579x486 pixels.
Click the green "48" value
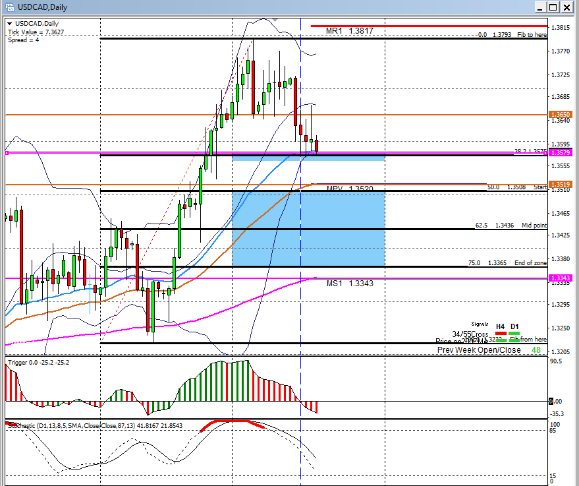pyautogui.click(x=536, y=350)
